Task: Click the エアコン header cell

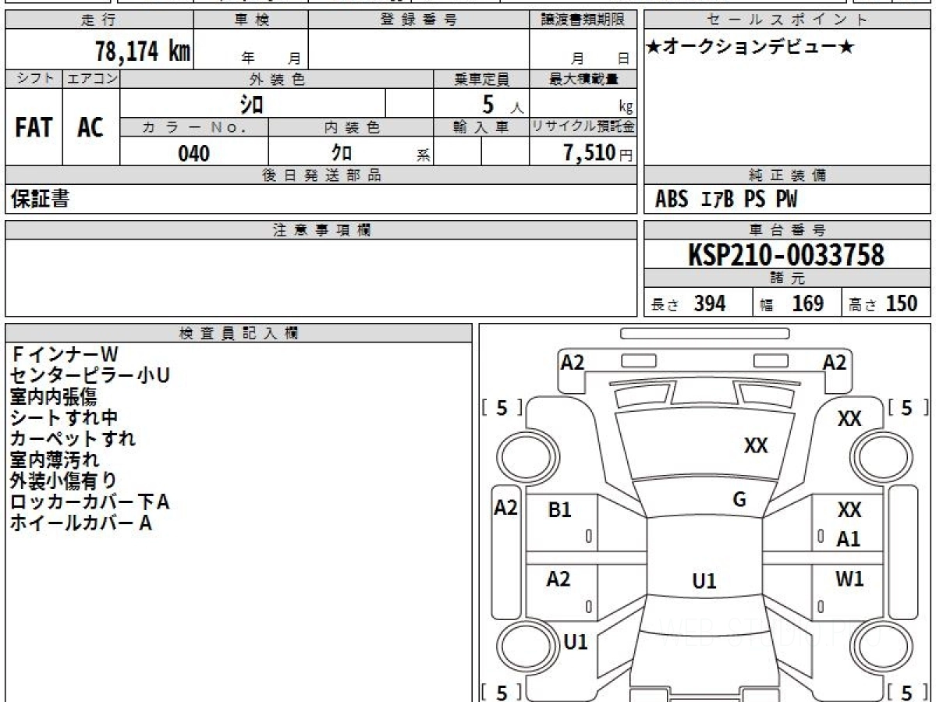Action: [x=91, y=79]
